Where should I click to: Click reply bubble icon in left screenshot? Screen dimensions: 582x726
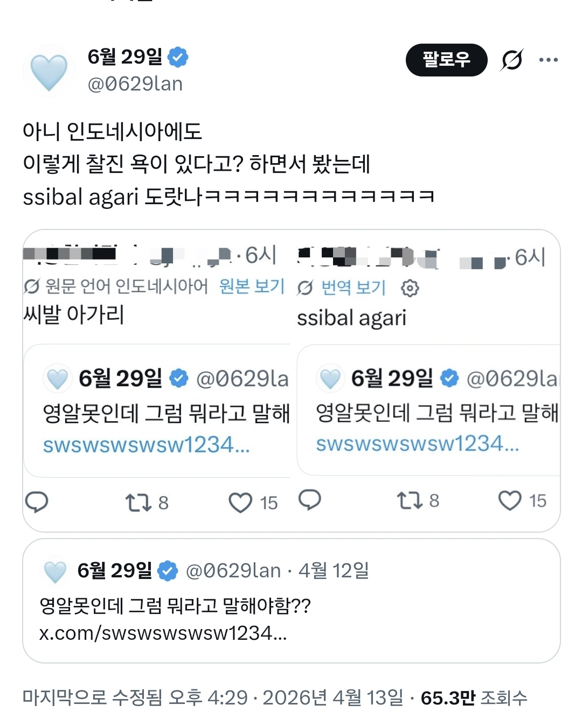pyautogui.click(x=37, y=502)
